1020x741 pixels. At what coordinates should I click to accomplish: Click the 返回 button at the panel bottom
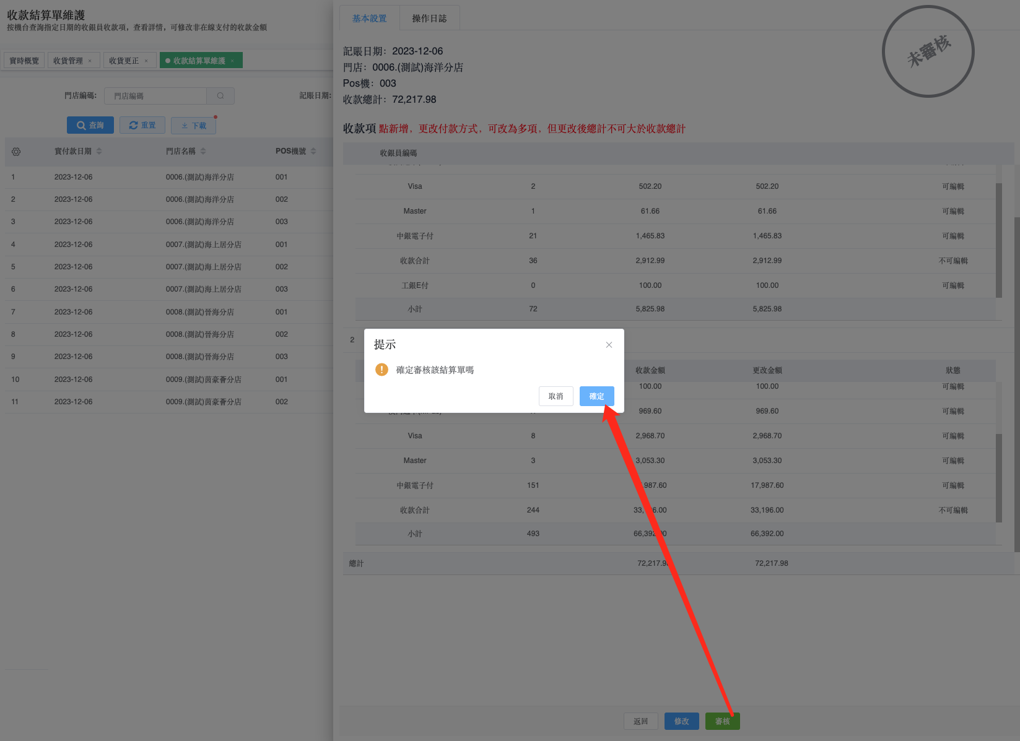(x=640, y=721)
